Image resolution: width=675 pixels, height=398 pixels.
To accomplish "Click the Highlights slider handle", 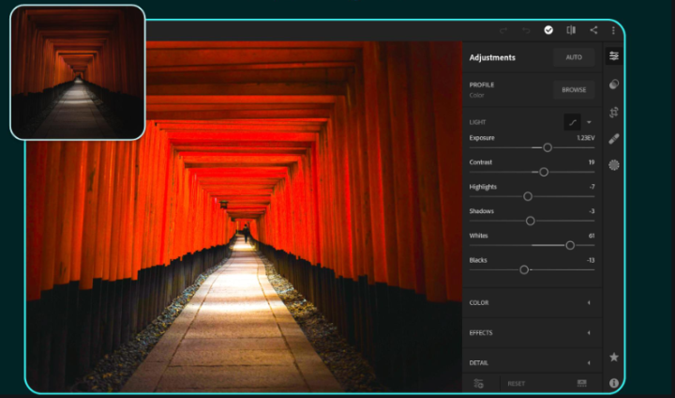I will click(x=528, y=196).
